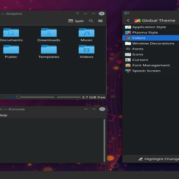Click the Highlight Changed Settings button
Screen dimensions: 179x179
coord(158,159)
